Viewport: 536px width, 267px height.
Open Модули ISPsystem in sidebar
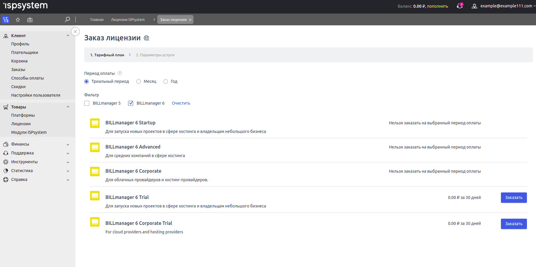click(29, 132)
